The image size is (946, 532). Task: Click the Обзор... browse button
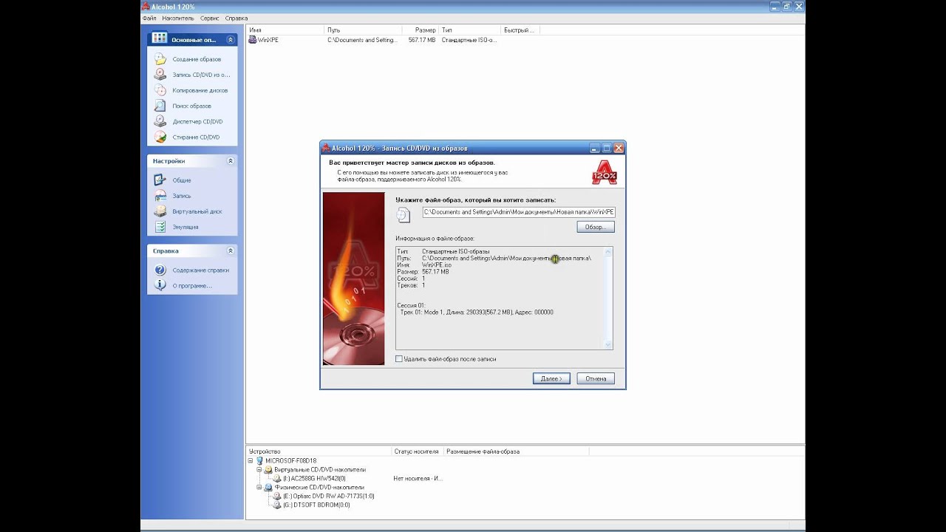[x=595, y=227]
